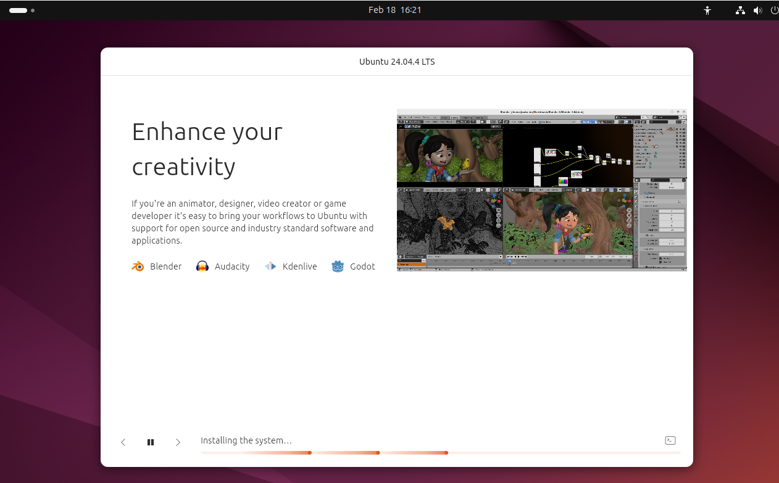Click the installation progress bar
This screenshot has width=779, height=483.
click(441, 453)
